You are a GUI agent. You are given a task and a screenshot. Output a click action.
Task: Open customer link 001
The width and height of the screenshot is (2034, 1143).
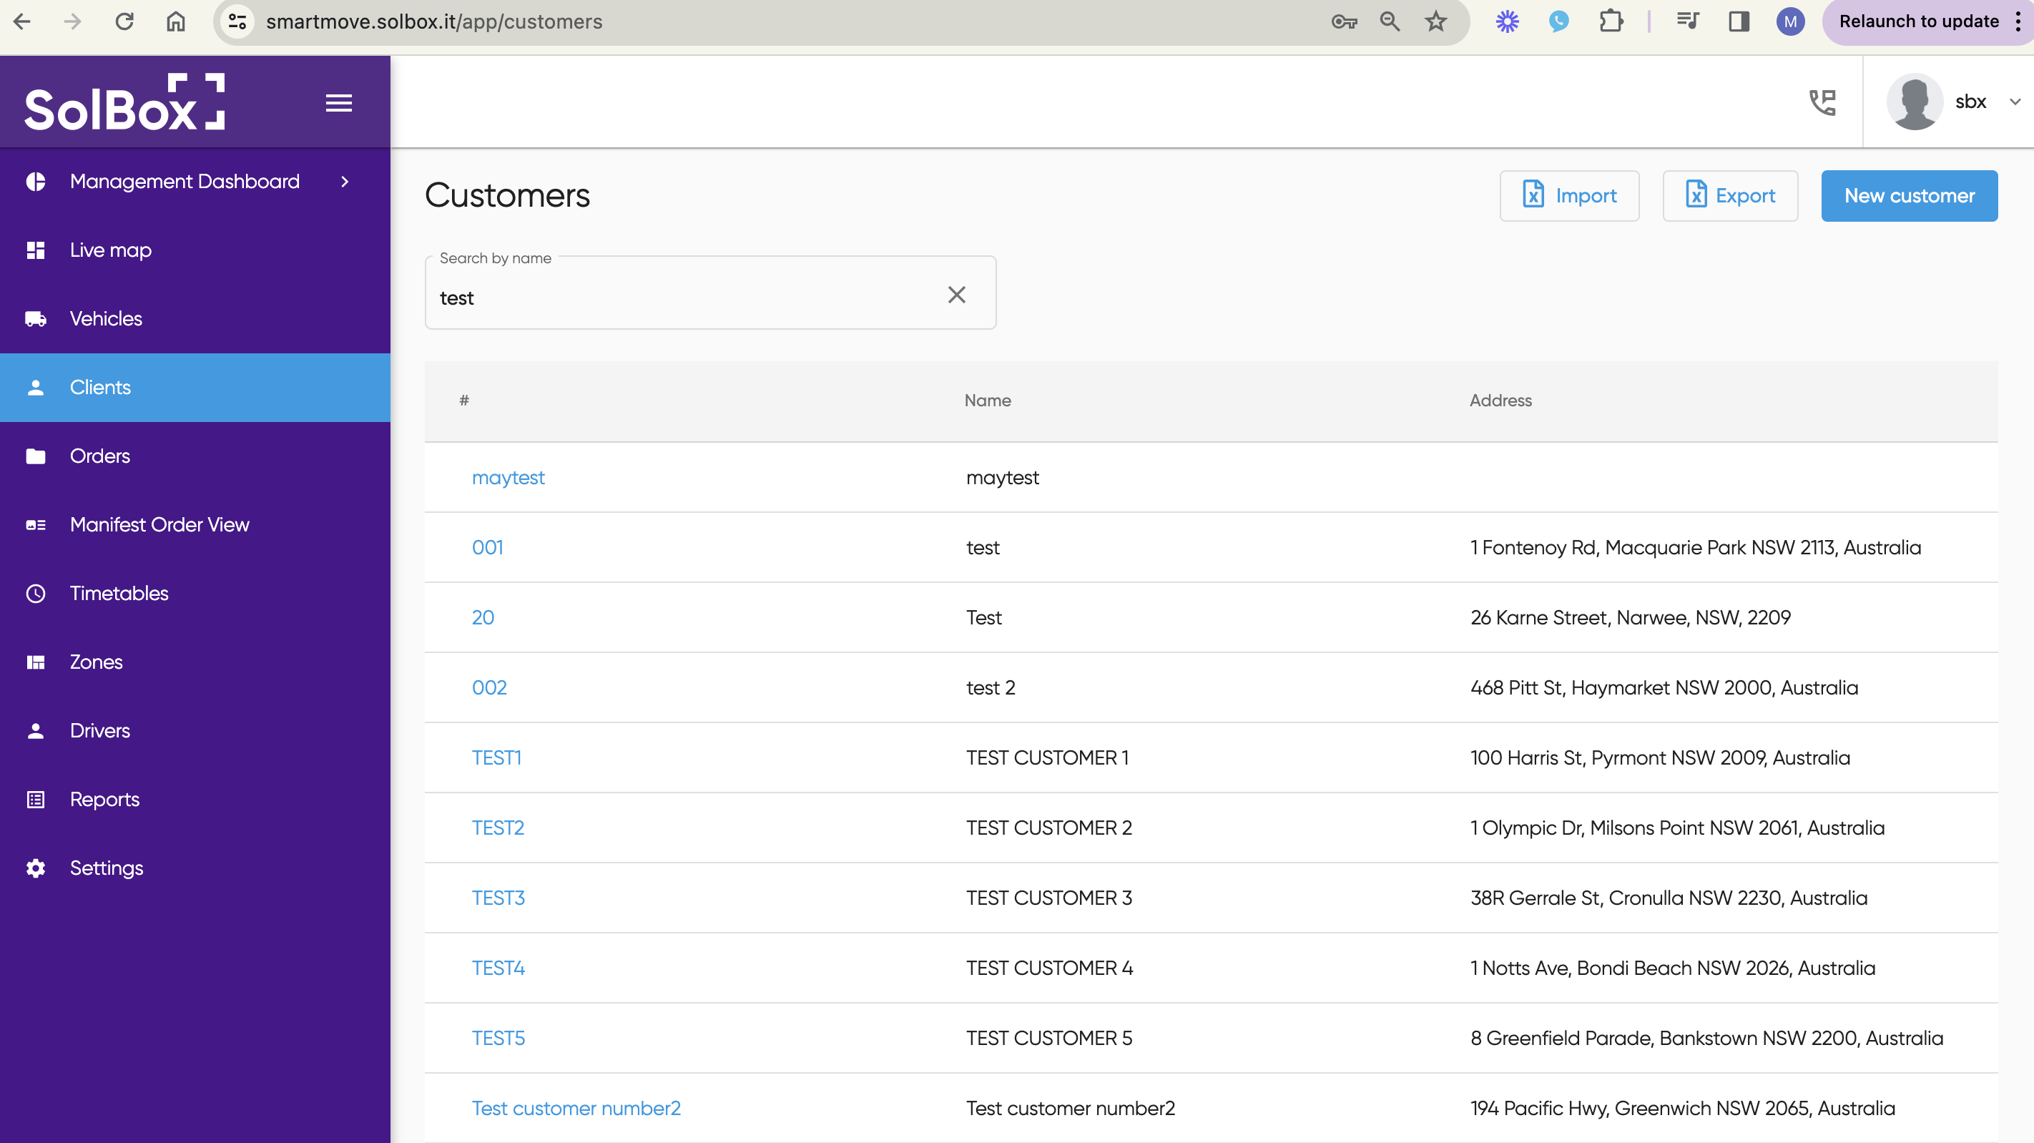[x=487, y=547]
